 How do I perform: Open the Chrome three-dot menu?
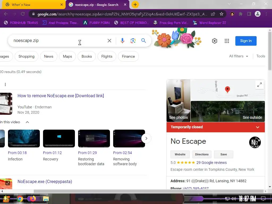pos(266,14)
